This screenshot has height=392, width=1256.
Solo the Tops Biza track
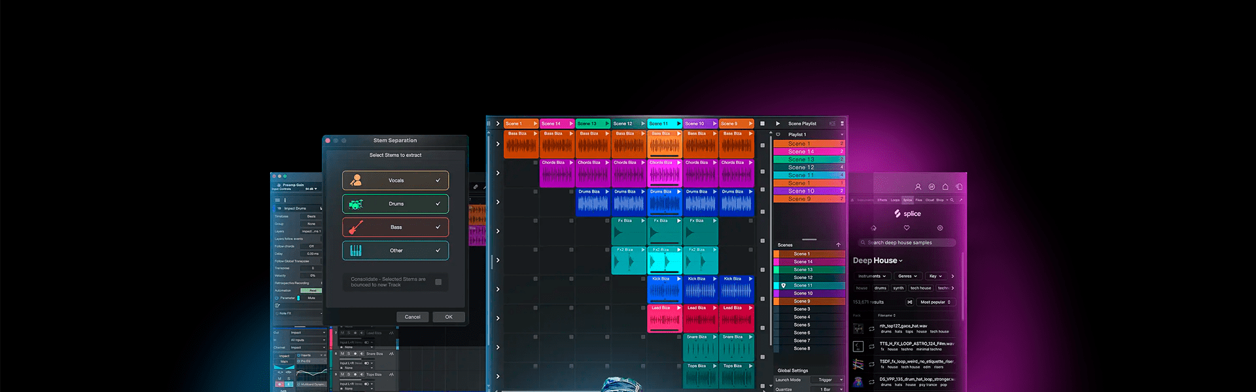[349, 374]
